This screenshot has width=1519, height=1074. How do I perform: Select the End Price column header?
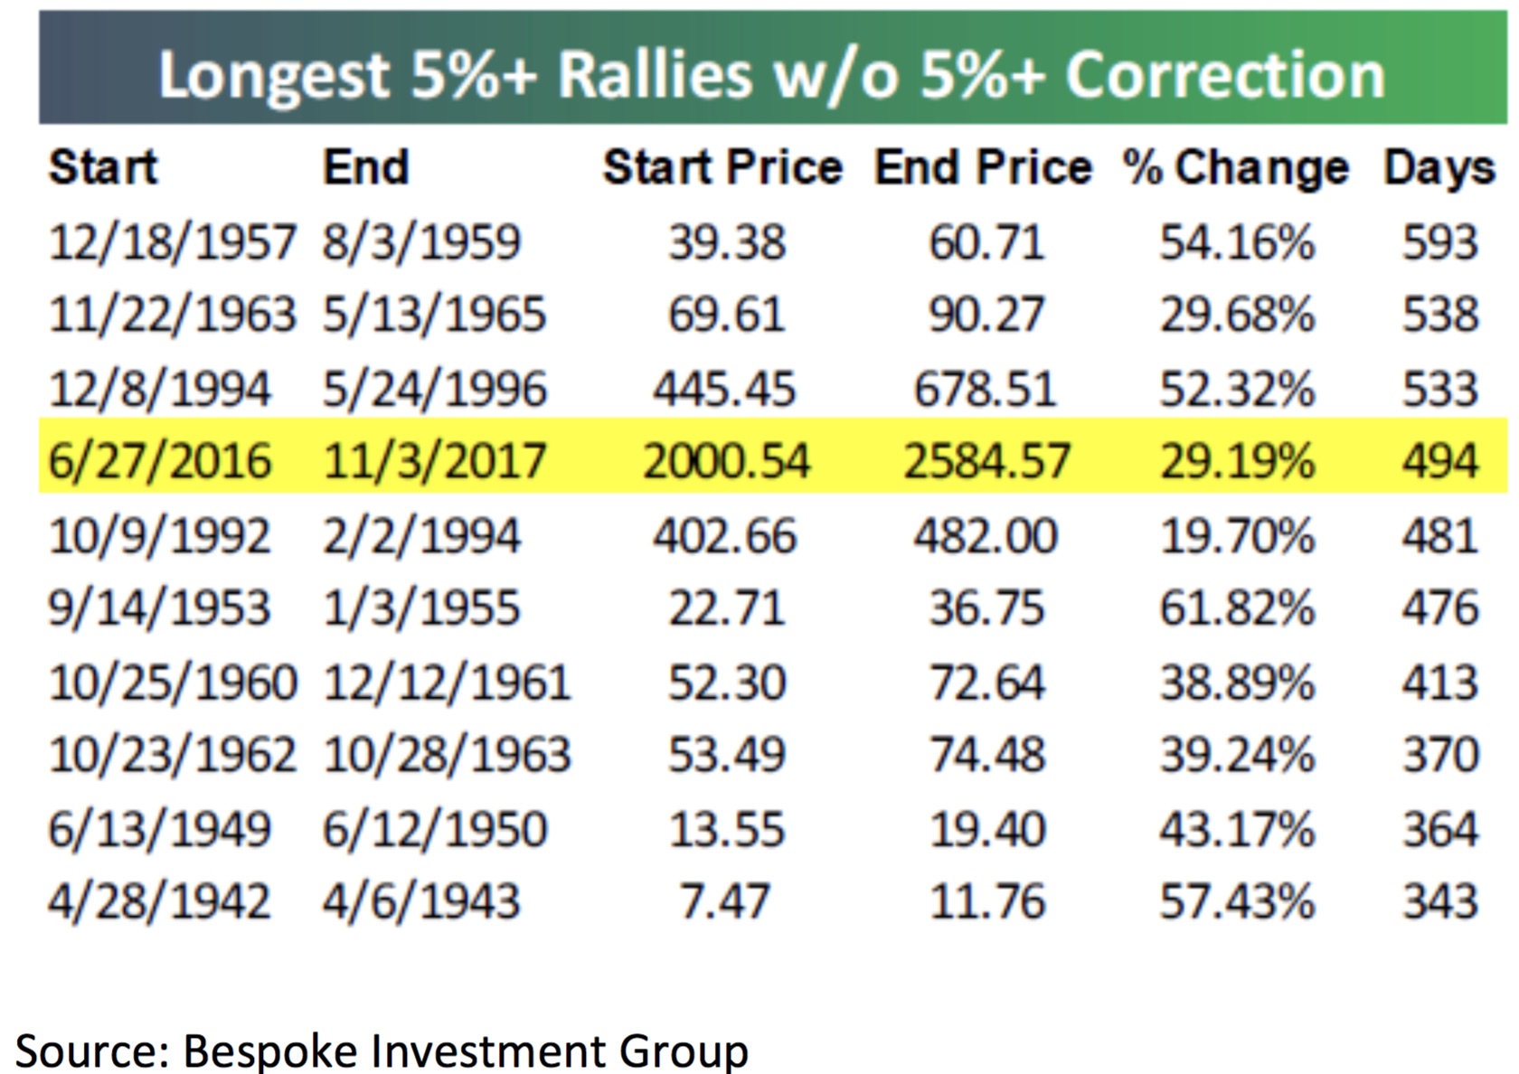click(x=983, y=167)
